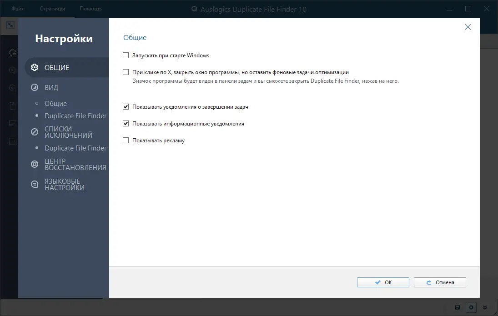Screen dimensions: 498x316
Task: Click the document icon in background sidebar
Action: pyautogui.click(x=13, y=106)
